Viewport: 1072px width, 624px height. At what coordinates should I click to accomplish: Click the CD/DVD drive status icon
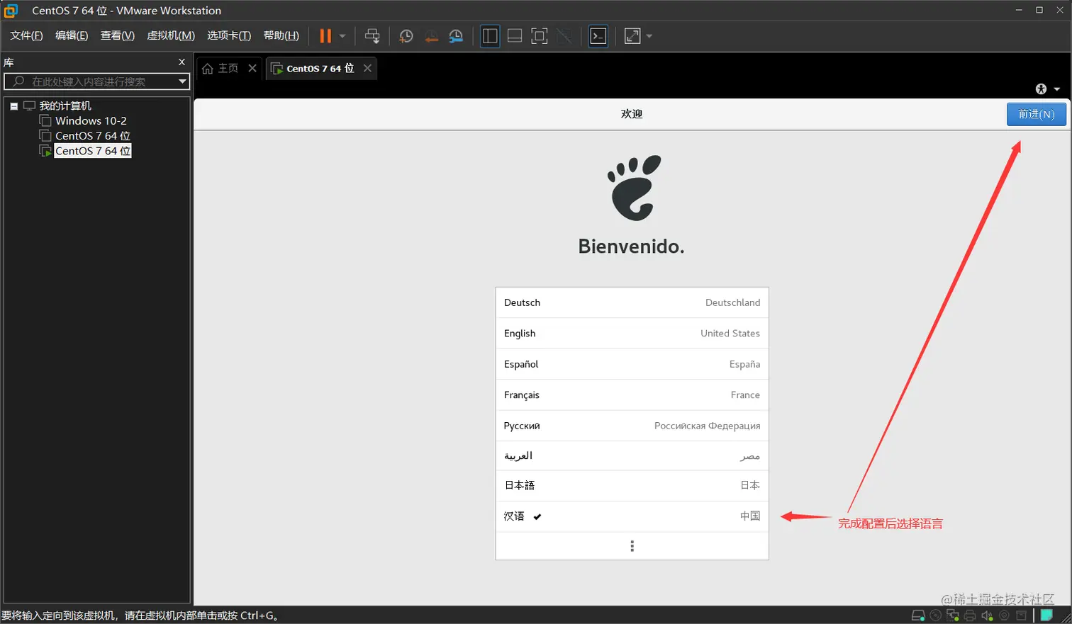coord(936,616)
